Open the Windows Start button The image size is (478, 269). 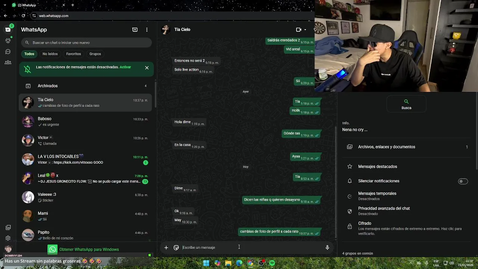(206, 263)
